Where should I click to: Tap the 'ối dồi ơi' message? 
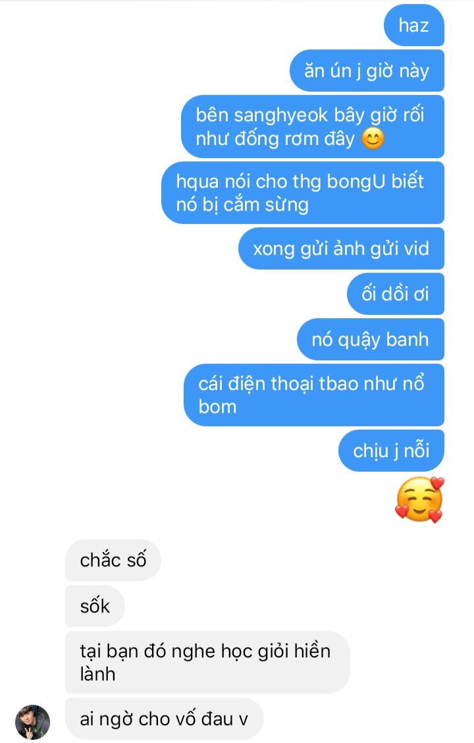[x=396, y=294]
